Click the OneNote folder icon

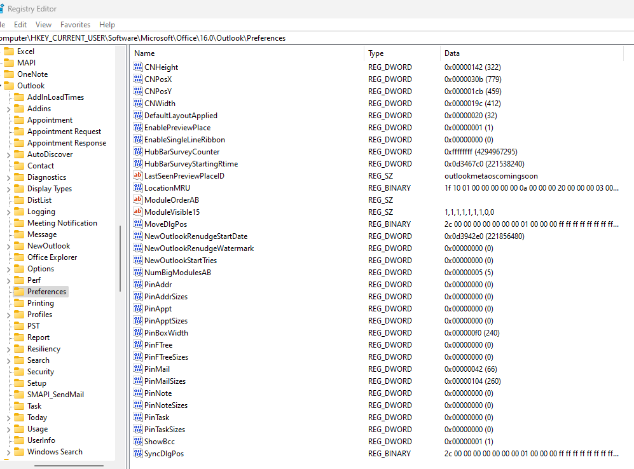[x=9, y=74]
